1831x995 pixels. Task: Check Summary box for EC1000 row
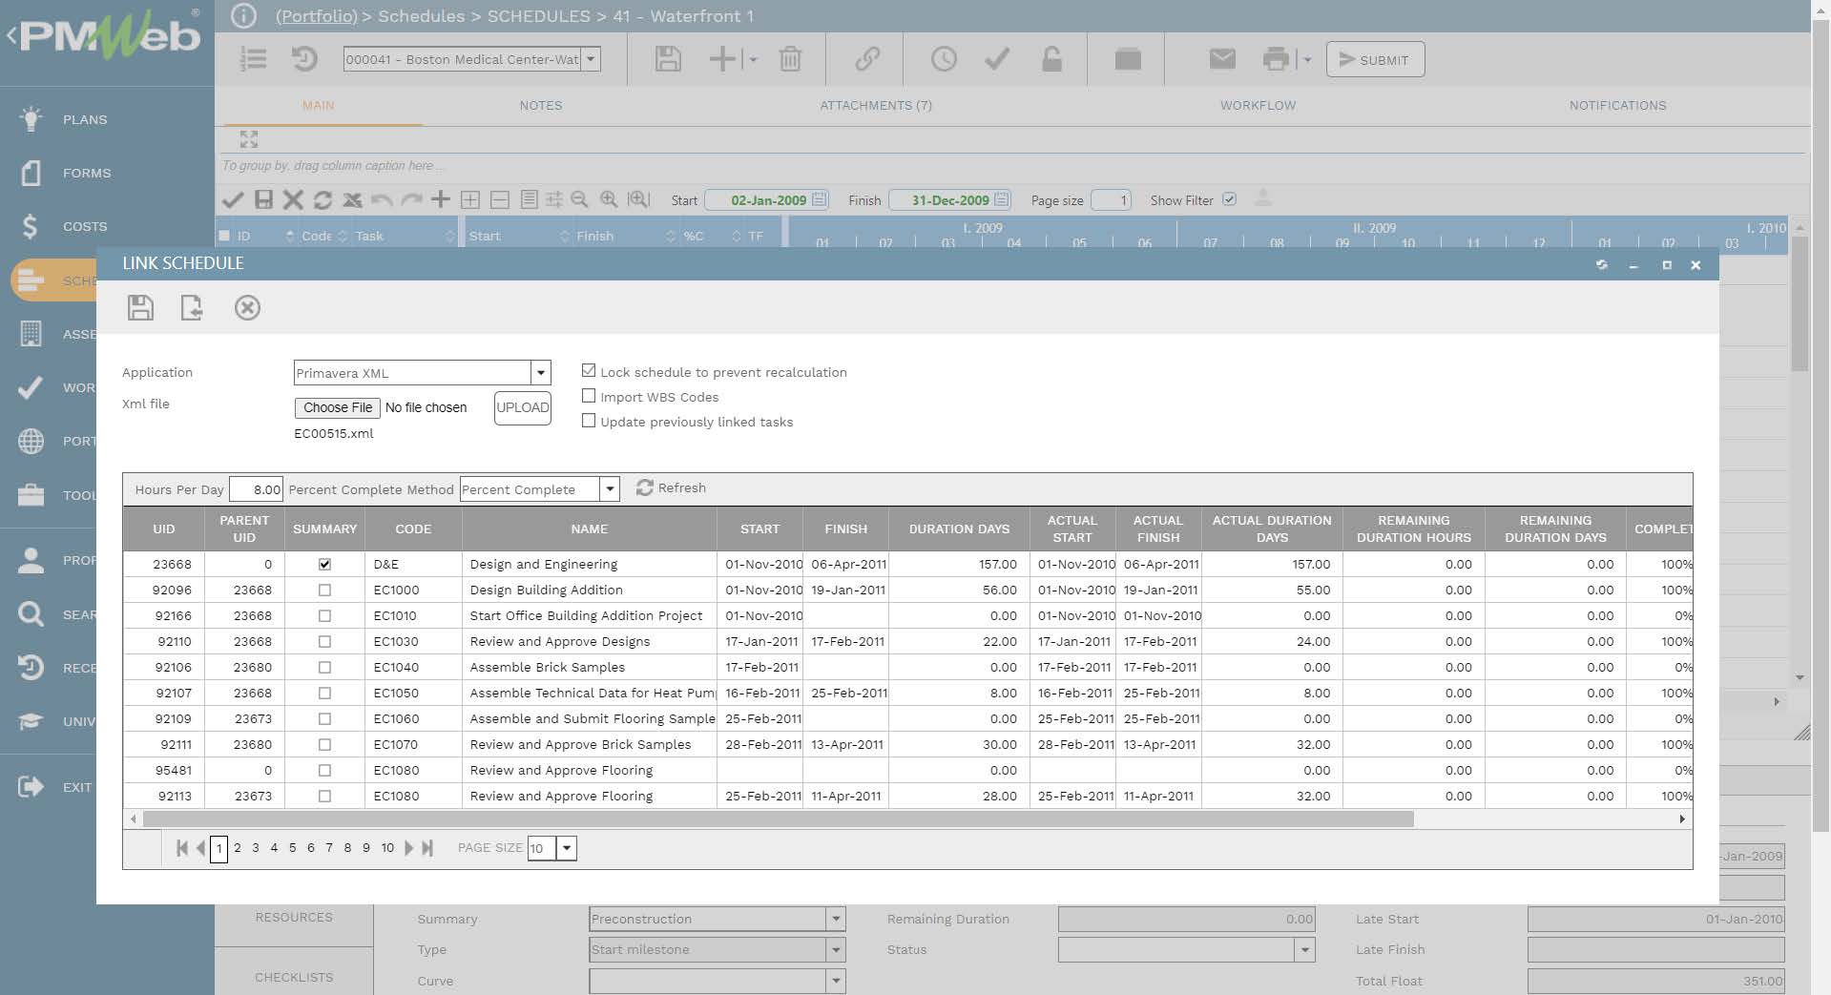[x=324, y=590]
